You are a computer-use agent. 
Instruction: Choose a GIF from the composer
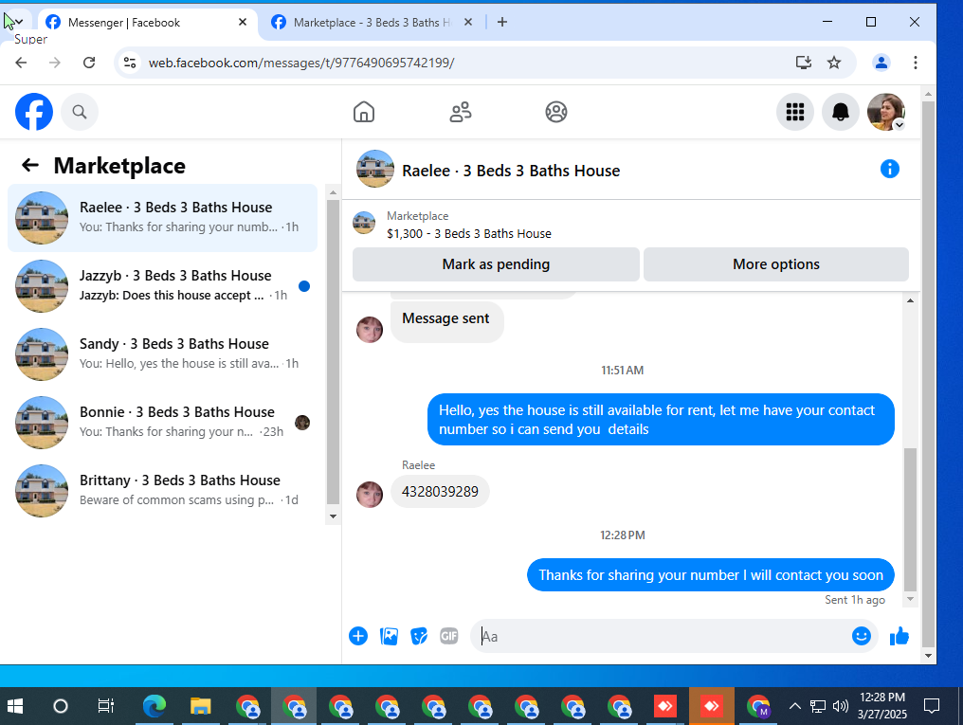coord(449,636)
